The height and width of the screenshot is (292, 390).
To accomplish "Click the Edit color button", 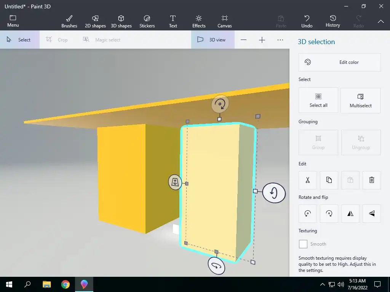I will coord(339,62).
